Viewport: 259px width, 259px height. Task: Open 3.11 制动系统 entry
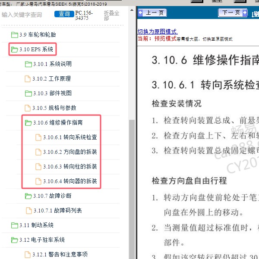36,225
